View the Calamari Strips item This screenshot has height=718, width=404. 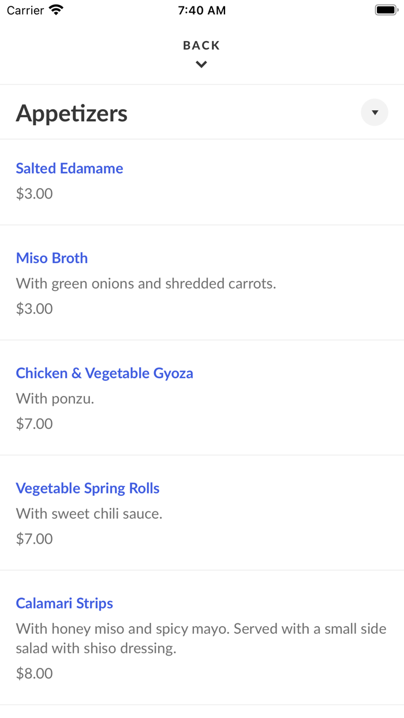click(x=64, y=603)
